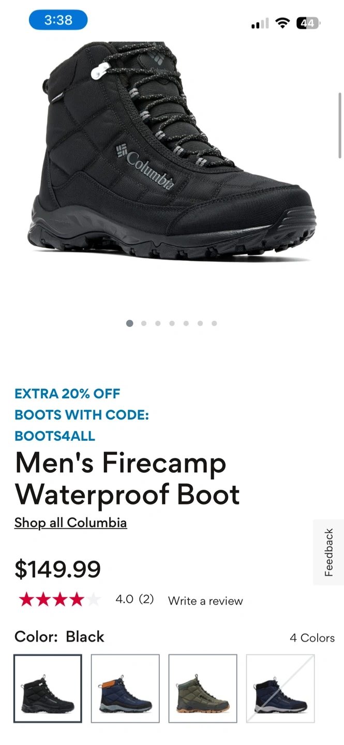Tap the Wi-Fi status icon
Screen dimensions: 344x745
[282, 23]
